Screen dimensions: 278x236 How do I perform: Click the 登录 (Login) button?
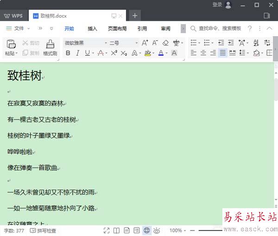(217, 5)
